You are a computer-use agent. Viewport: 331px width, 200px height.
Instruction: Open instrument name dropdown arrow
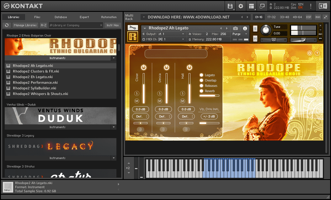(x=145, y=28)
